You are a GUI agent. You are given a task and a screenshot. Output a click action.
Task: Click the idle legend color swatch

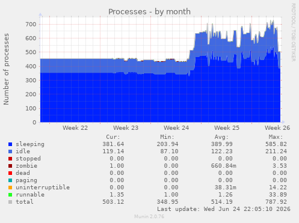[x=10, y=151]
